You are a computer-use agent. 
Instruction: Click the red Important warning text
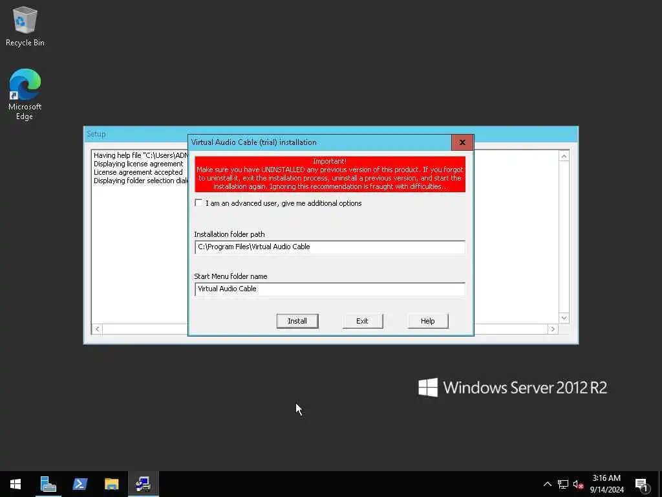pos(330,174)
